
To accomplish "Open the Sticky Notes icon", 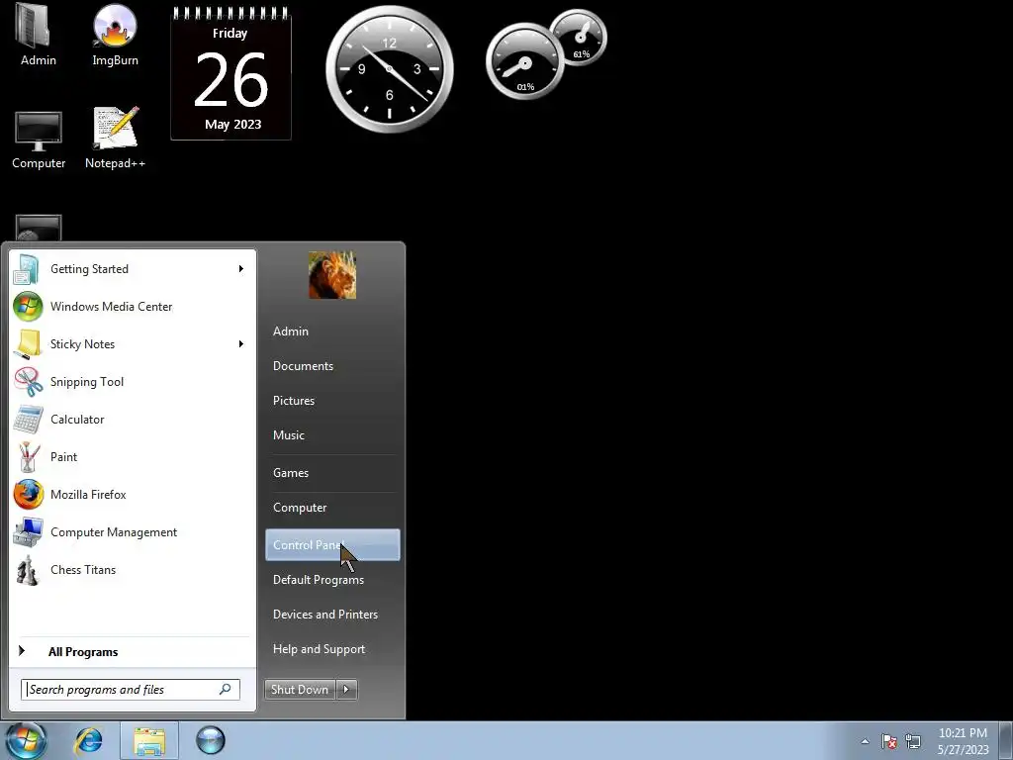I will (28, 343).
